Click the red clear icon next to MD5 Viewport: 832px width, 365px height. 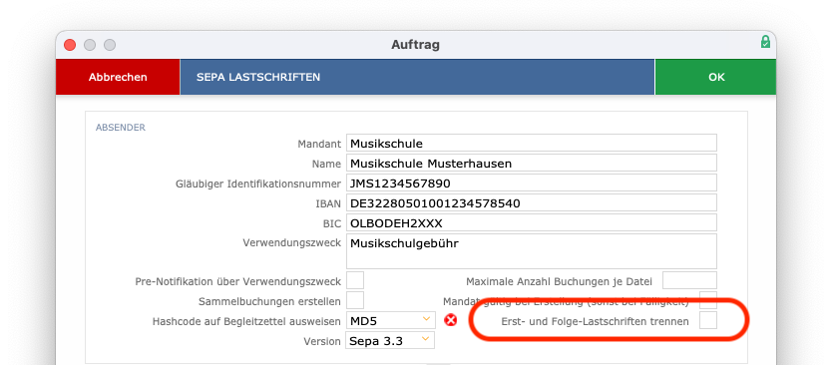coord(451,320)
